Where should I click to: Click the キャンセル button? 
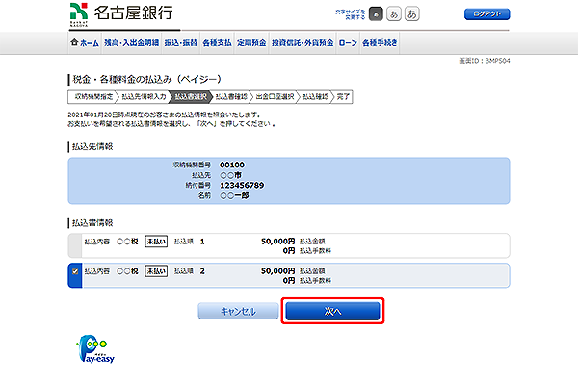point(238,311)
